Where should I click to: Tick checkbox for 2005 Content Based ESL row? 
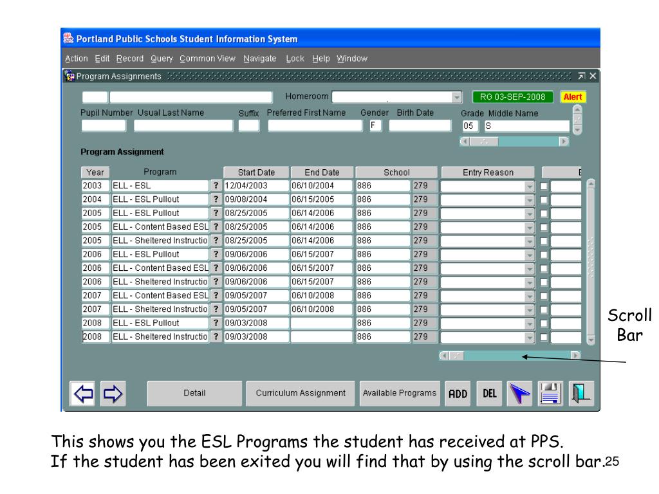(544, 227)
